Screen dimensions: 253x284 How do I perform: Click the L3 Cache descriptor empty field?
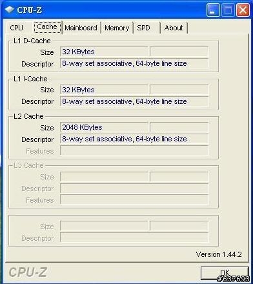(134, 188)
